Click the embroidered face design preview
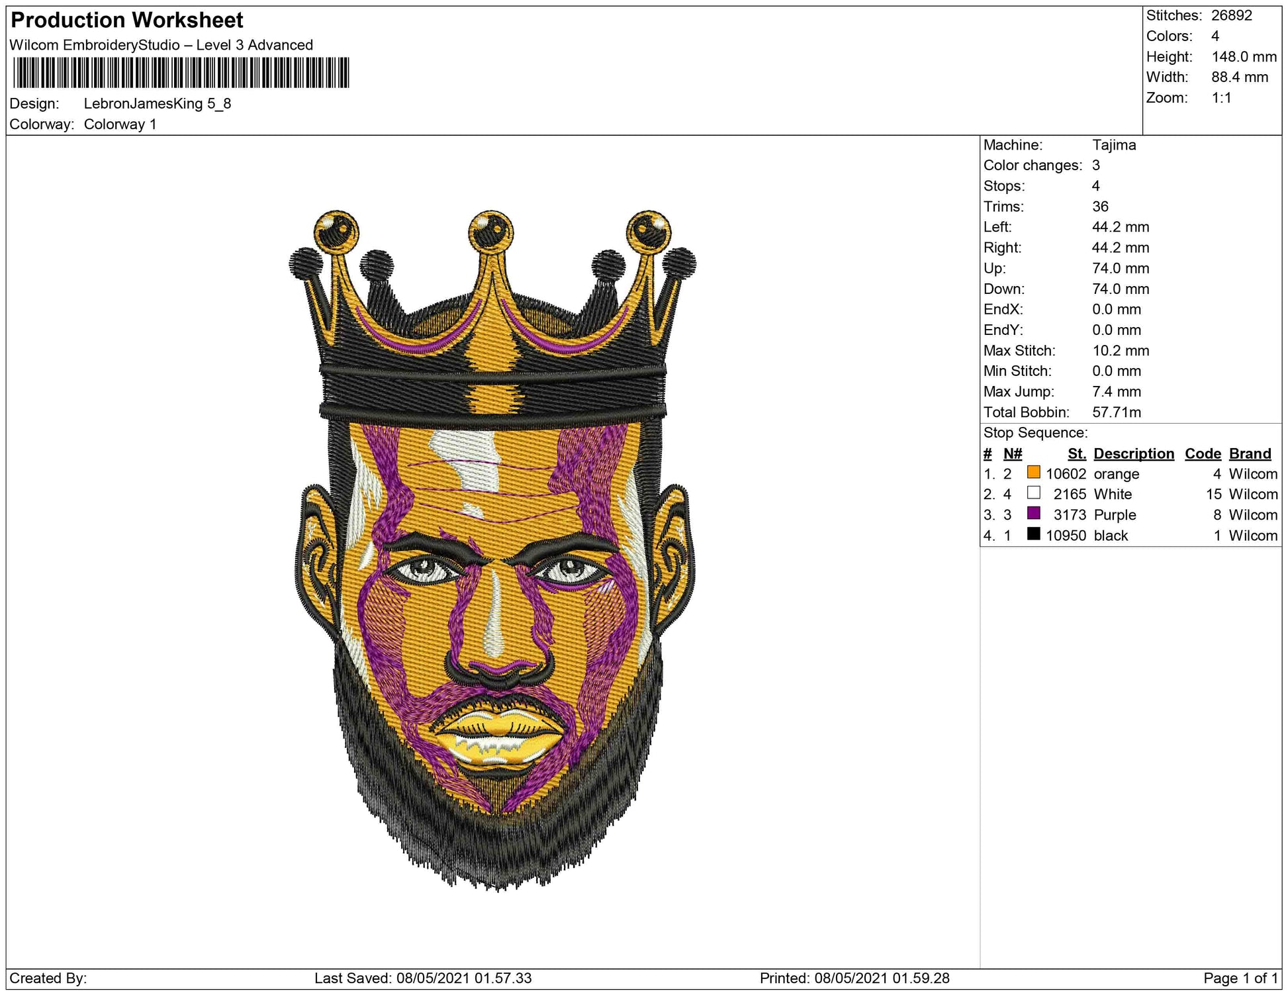Image resolution: width=1288 pixels, height=991 pixels. pos(492,549)
